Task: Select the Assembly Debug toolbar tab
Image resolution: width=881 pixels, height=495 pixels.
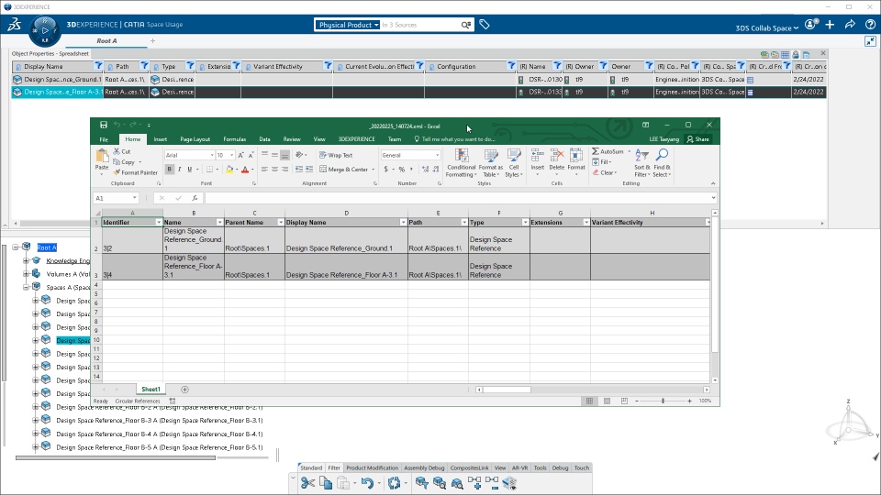Action: [424, 467]
